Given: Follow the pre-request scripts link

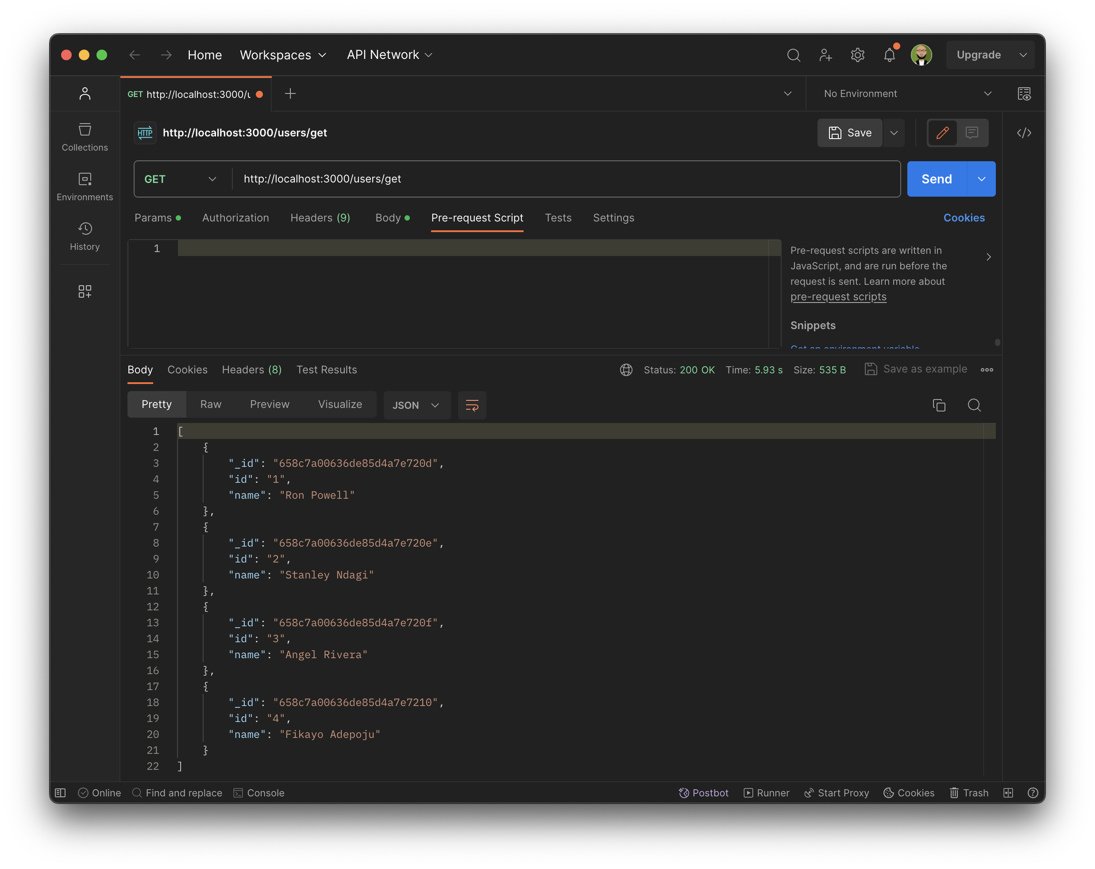Looking at the screenshot, I should (x=838, y=296).
